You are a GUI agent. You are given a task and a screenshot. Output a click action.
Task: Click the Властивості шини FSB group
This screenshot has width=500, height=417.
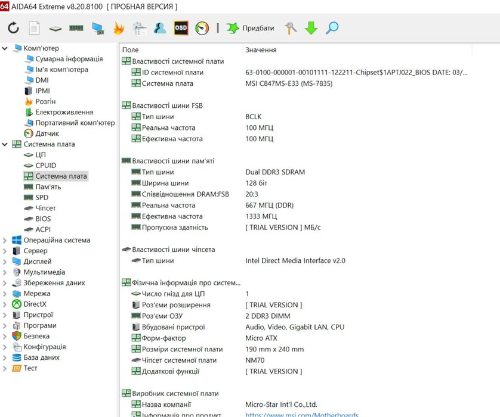tap(162, 105)
